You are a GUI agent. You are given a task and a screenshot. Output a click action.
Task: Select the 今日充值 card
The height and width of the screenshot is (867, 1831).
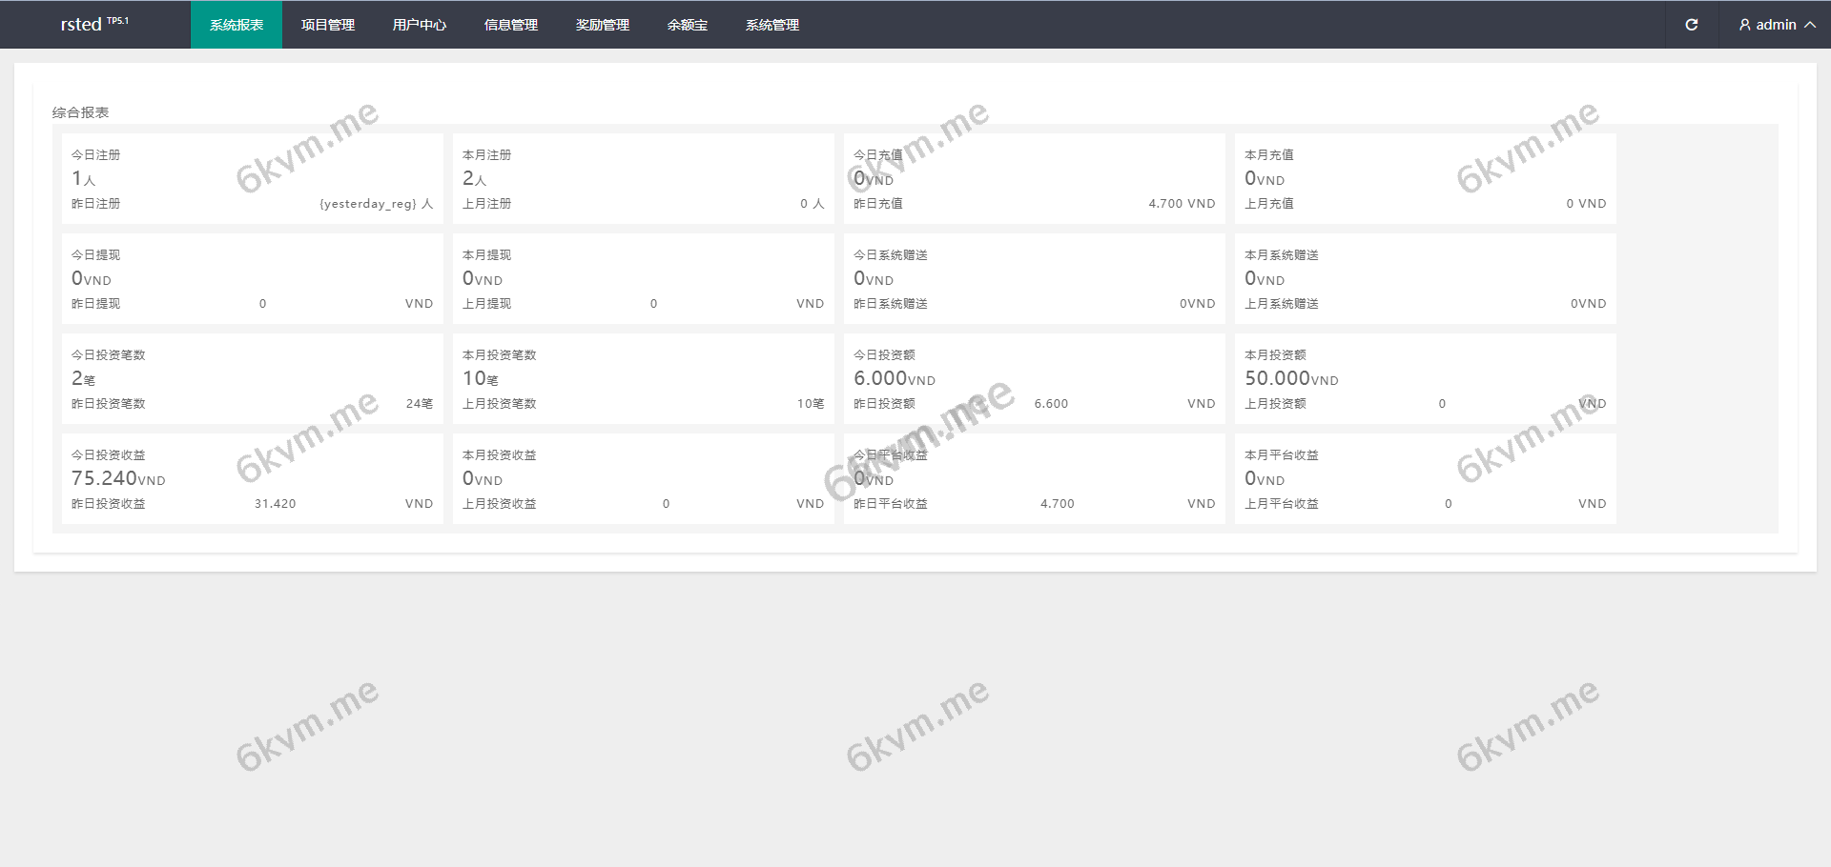tap(1034, 178)
